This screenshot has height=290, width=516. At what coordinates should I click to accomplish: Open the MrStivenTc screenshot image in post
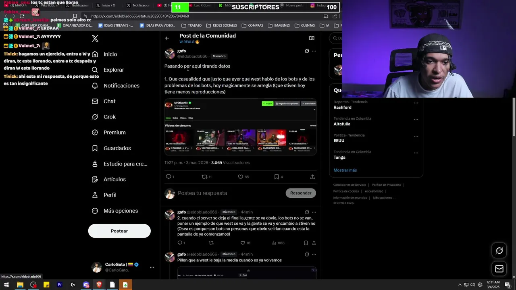coord(240,127)
